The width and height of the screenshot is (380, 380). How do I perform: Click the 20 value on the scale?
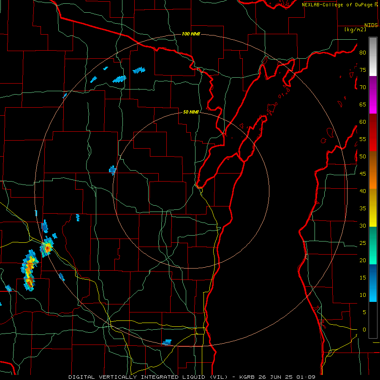[363, 260]
